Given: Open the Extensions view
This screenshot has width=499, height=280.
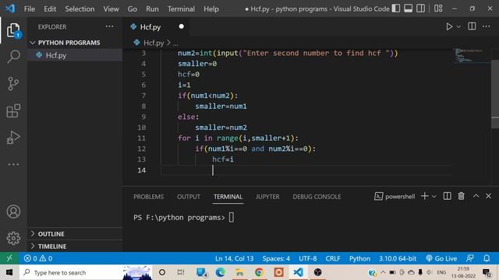Looking at the screenshot, I should pyautogui.click(x=13, y=110).
